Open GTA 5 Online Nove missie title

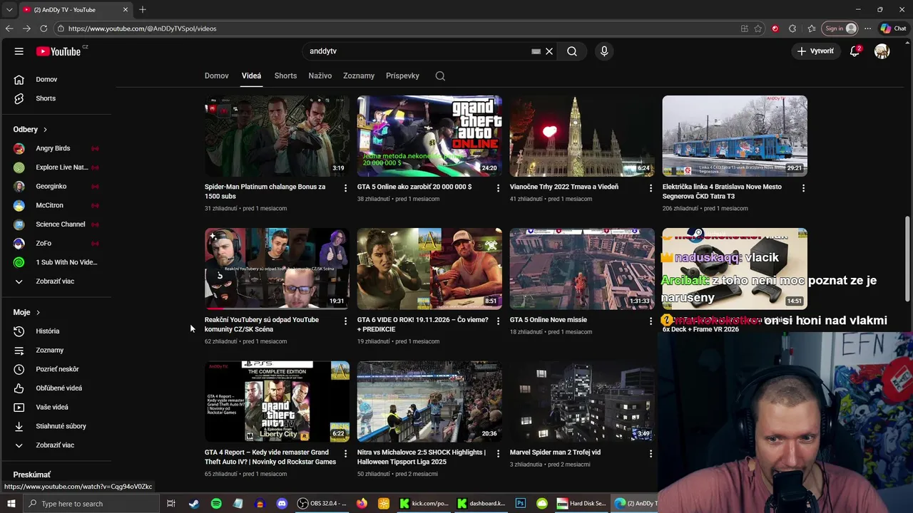(x=549, y=320)
